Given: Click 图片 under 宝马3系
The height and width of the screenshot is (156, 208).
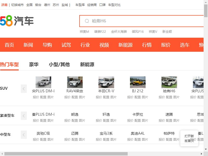Looking at the screenshot, I should [113, 139].
